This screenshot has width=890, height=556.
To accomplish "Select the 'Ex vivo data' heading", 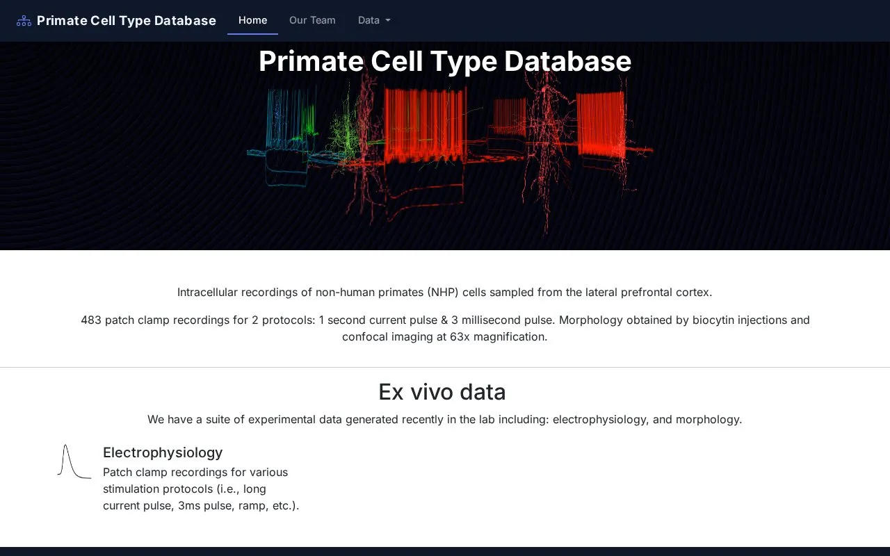I will click(x=442, y=392).
